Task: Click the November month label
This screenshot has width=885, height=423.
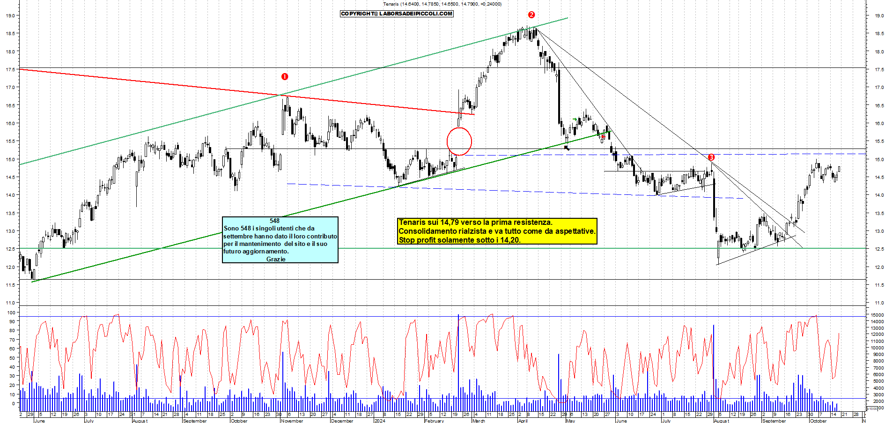Action: click(x=292, y=421)
